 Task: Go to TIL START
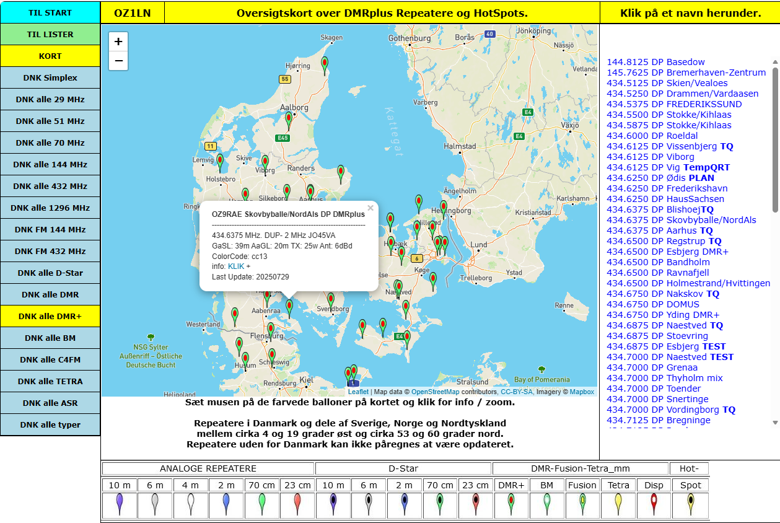(x=50, y=12)
